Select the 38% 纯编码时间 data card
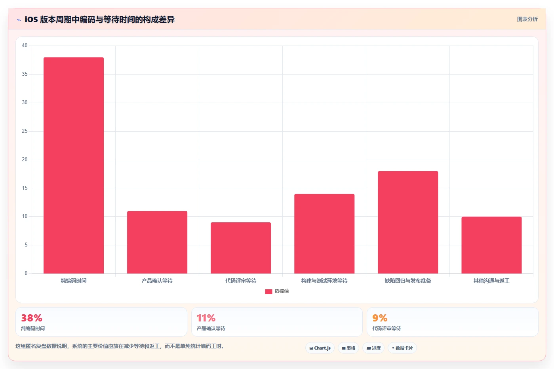554x369 pixels. 101,322
